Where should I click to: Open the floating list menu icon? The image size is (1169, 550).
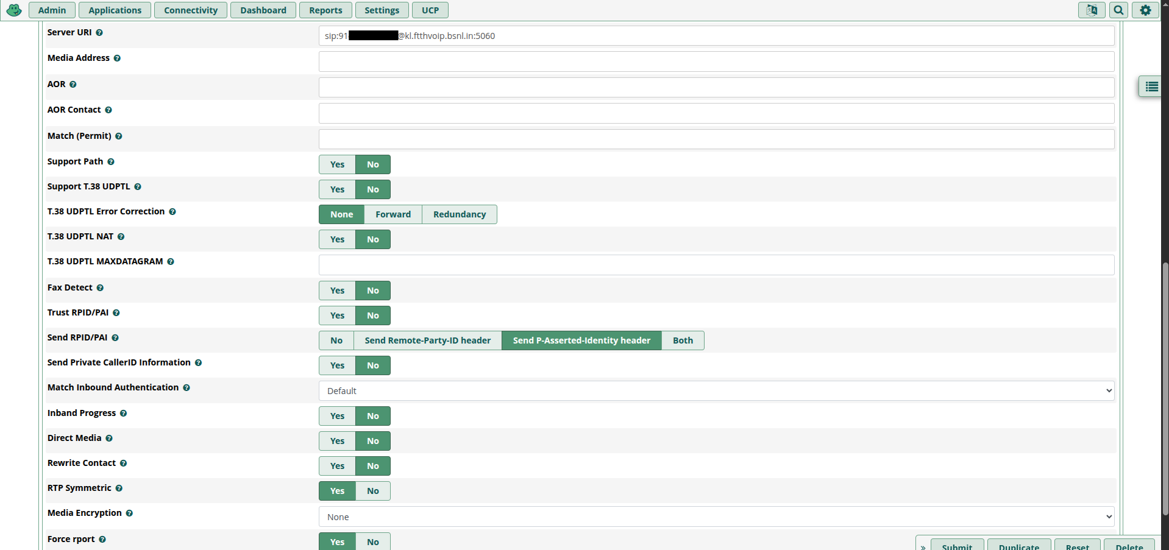[x=1151, y=87]
